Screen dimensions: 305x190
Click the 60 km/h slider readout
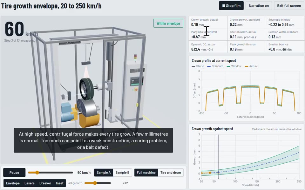(84, 173)
